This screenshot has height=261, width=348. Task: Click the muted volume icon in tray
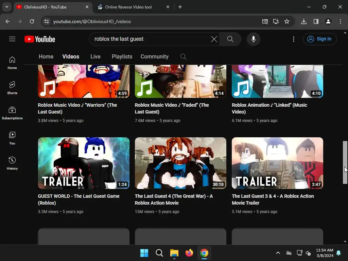(308, 253)
